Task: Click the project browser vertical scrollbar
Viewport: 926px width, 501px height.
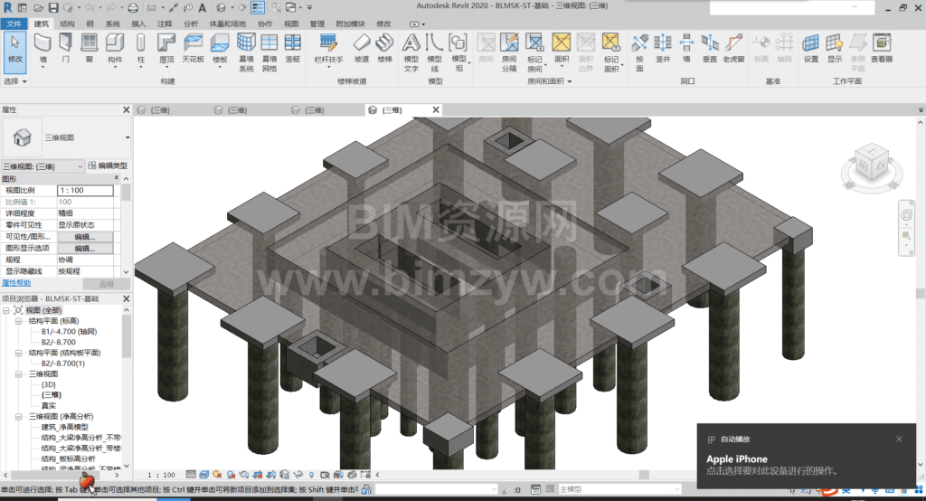Action: click(x=127, y=336)
